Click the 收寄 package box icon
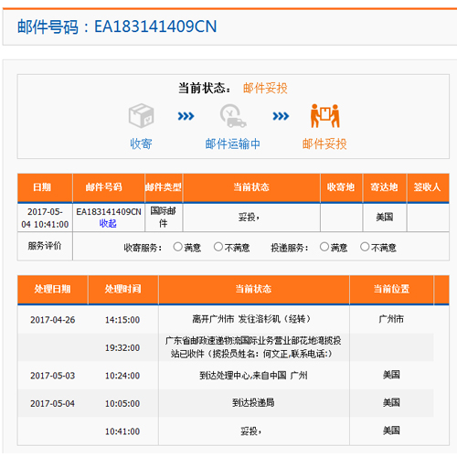This screenshot has width=457, height=457. (x=141, y=115)
